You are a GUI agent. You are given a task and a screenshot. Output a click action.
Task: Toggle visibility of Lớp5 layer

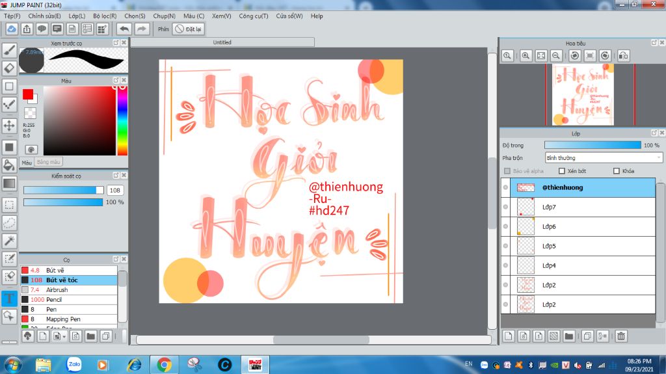[505, 246]
